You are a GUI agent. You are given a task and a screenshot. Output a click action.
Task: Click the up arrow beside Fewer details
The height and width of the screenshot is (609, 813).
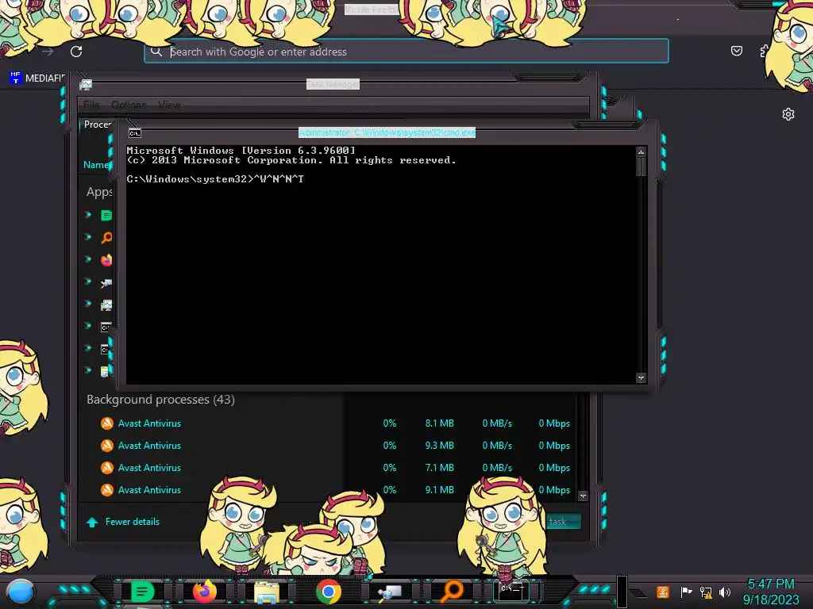coord(92,522)
